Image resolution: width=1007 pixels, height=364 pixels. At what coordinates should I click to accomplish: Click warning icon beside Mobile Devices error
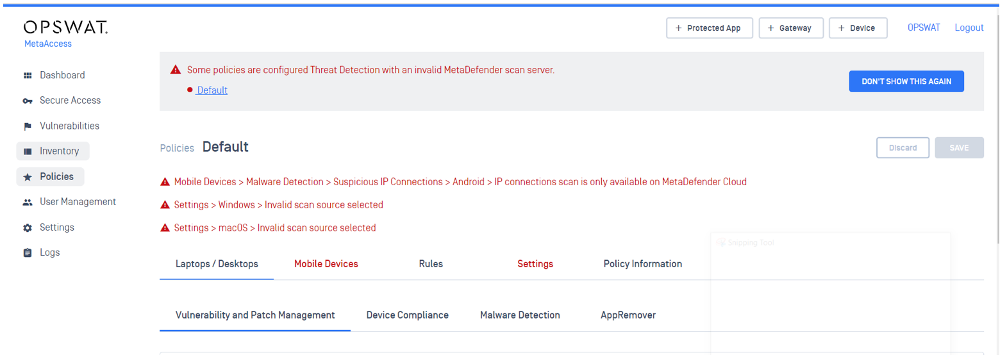click(165, 182)
